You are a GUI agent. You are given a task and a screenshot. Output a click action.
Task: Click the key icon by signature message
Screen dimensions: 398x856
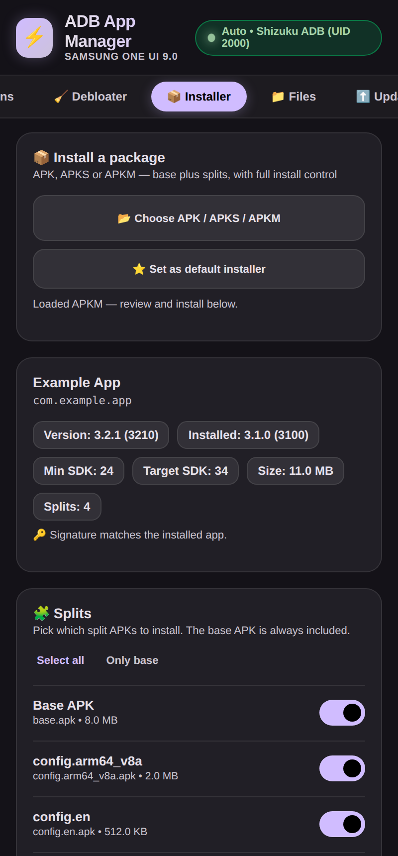click(x=39, y=535)
